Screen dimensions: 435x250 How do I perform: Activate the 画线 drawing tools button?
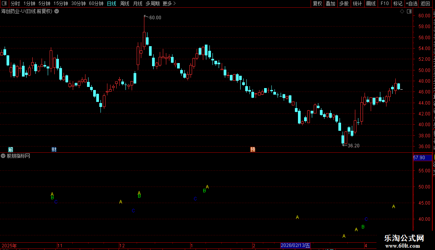click(371, 3)
